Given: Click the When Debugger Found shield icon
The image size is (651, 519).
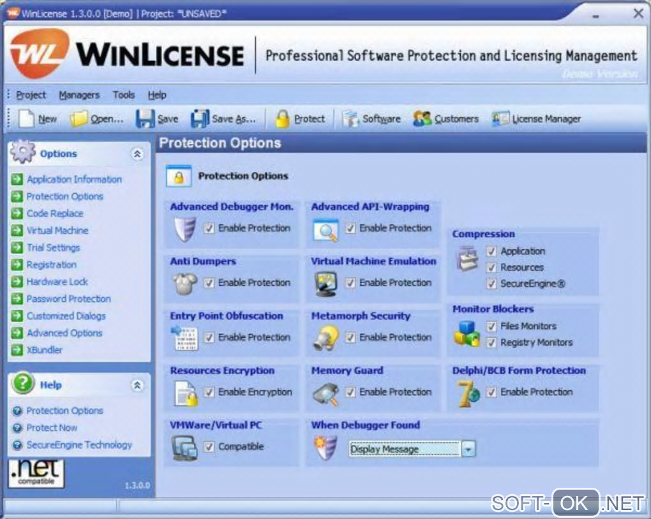Looking at the screenshot, I should 325,448.
